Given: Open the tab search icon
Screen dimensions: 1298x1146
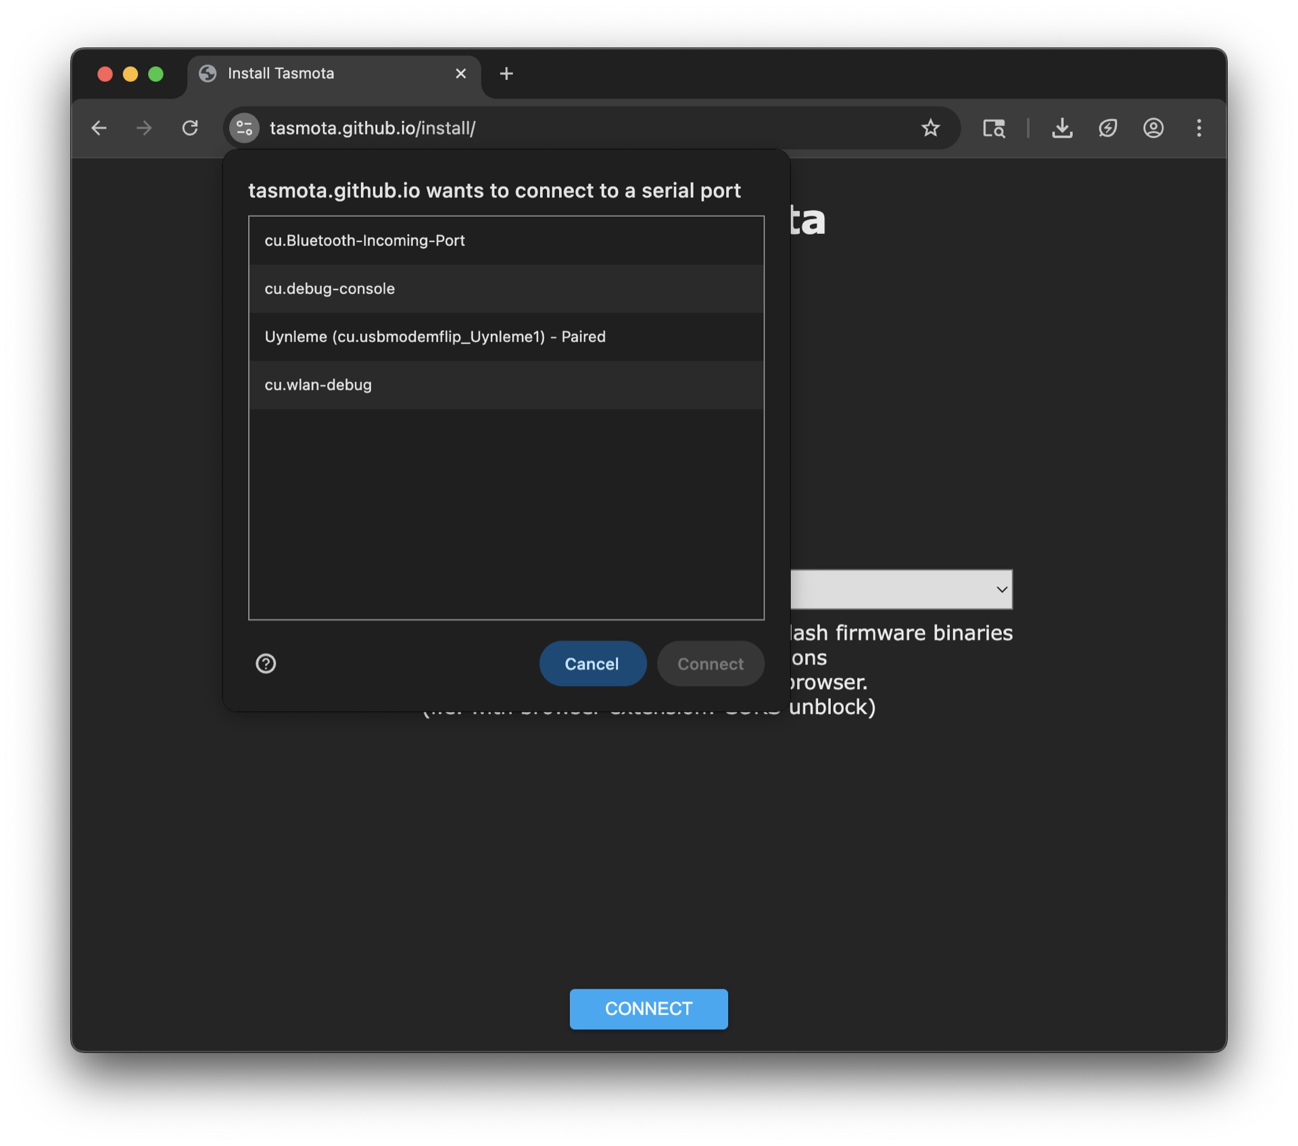Looking at the screenshot, I should point(993,128).
